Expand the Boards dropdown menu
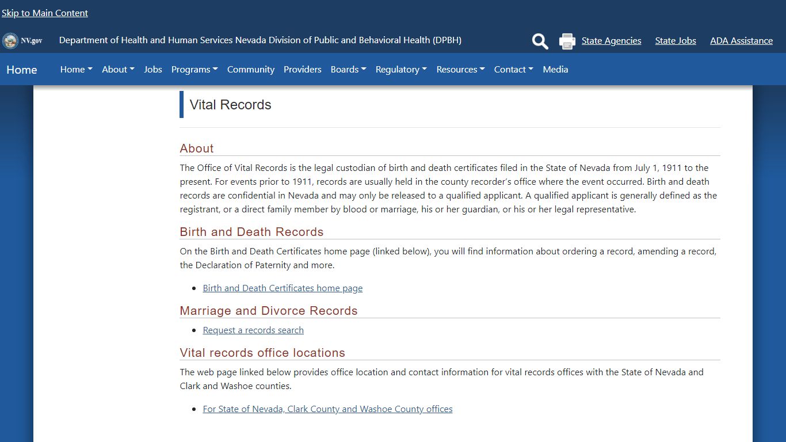 pos(349,69)
